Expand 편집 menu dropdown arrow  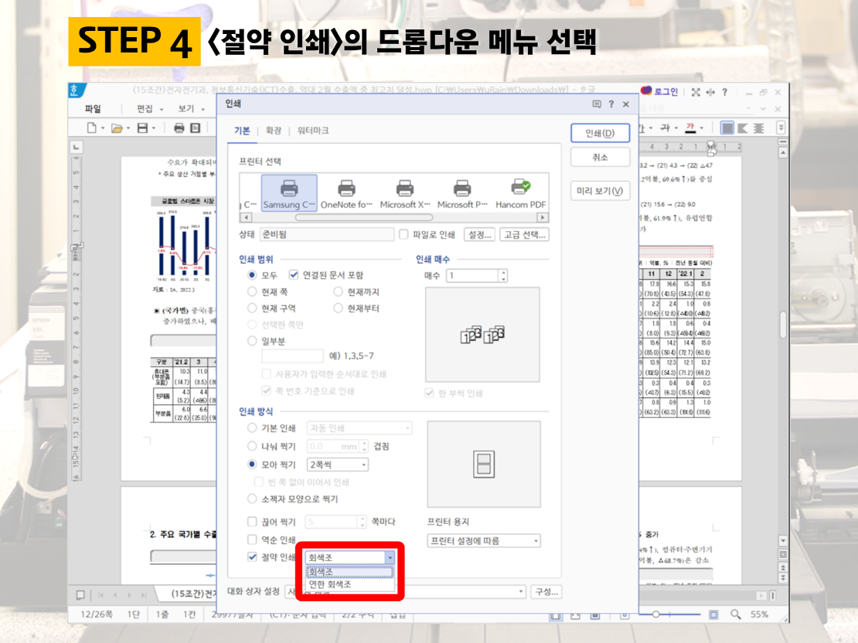pyautogui.click(x=162, y=110)
